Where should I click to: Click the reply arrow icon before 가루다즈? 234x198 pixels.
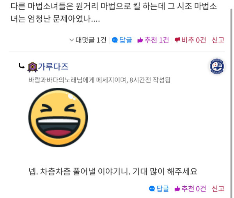[21, 66]
